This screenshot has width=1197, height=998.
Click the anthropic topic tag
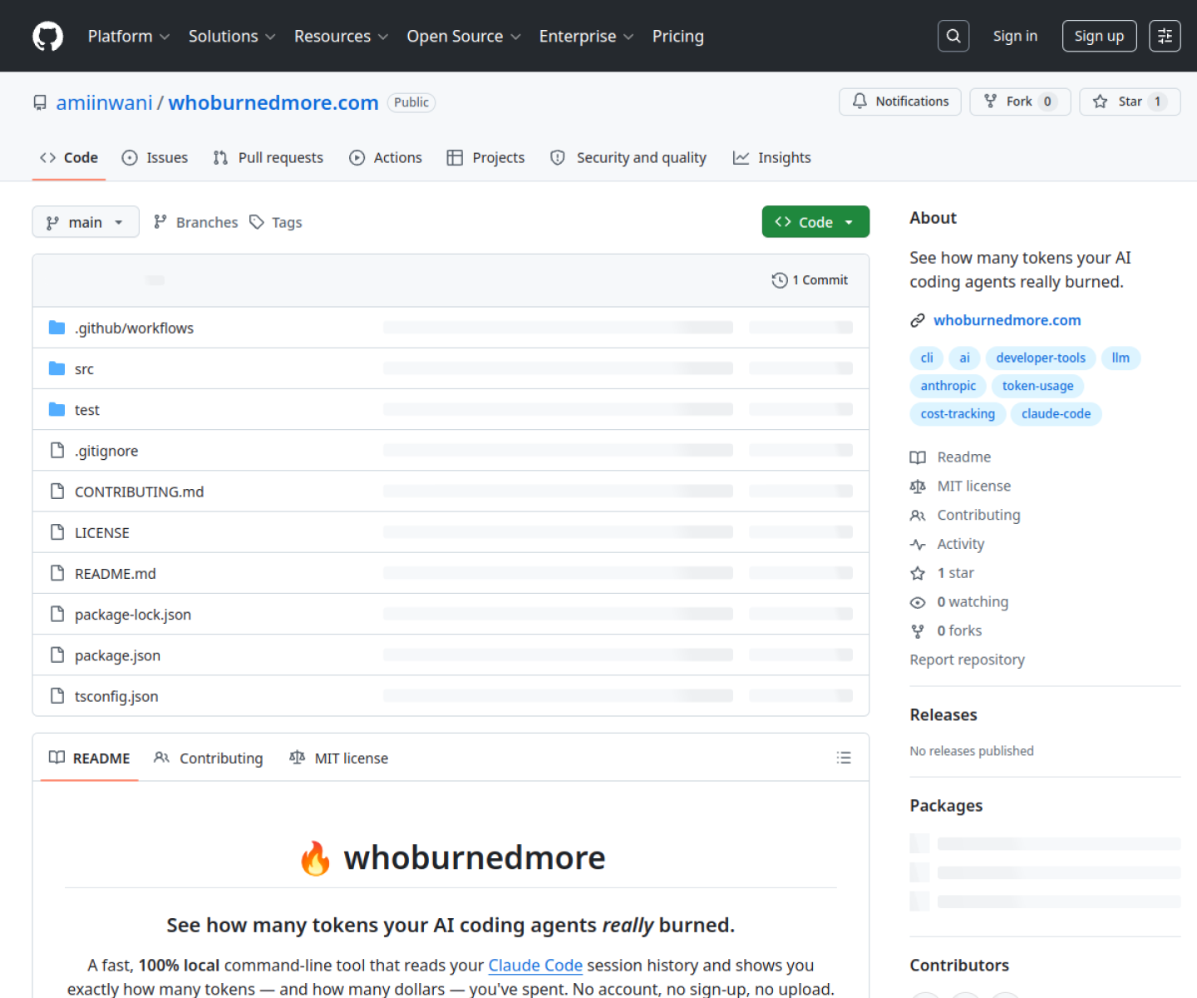tap(948, 386)
